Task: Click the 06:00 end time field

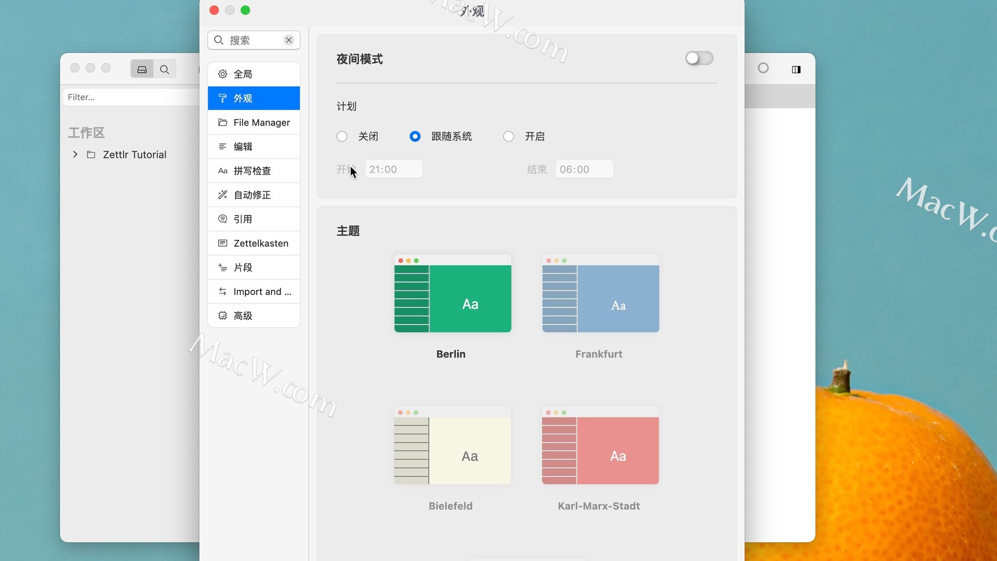Action: pos(584,169)
